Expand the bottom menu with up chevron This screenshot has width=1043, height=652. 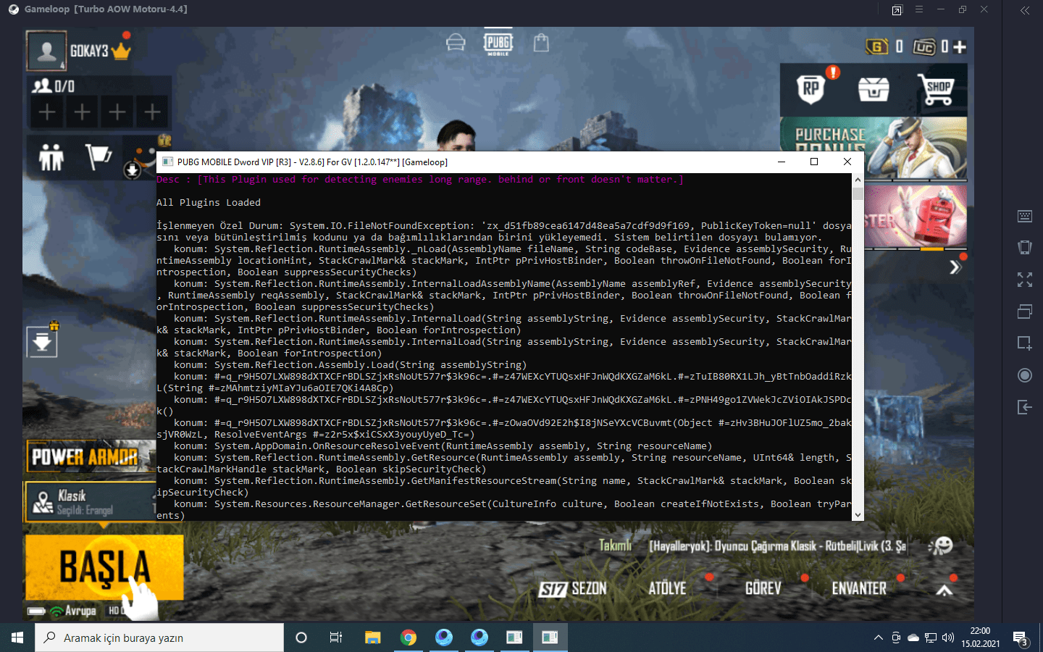click(x=944, y=590)
